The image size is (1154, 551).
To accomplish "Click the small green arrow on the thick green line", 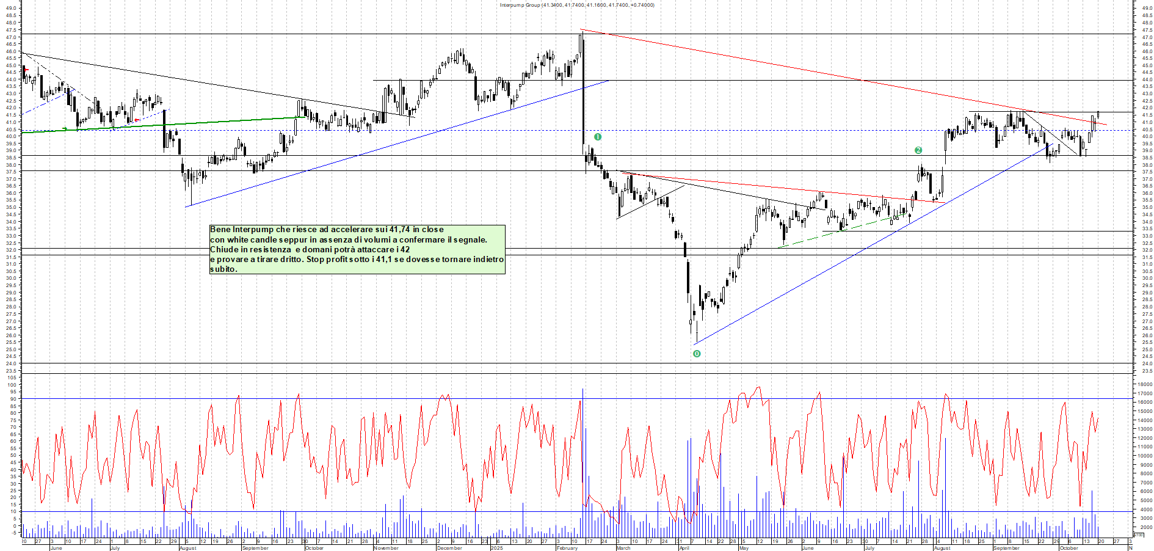I will 65,129.
